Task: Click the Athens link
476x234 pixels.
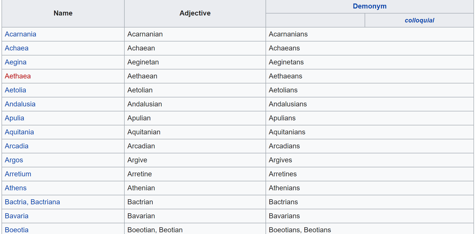Action: point(16,188)
